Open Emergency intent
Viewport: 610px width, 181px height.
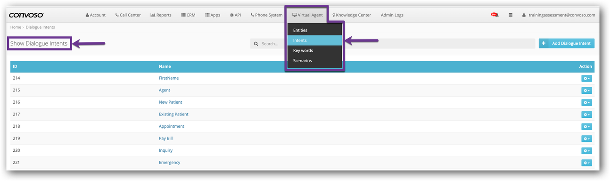click(169, 163)
